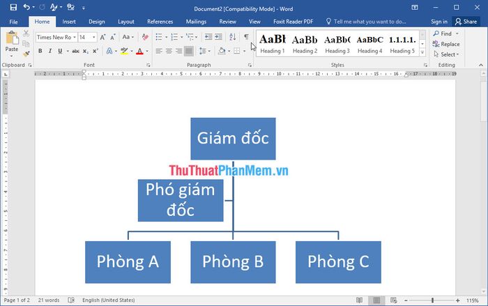Collapse the ribbon with chevron
The image size is (488, 306).
[481, 65]
